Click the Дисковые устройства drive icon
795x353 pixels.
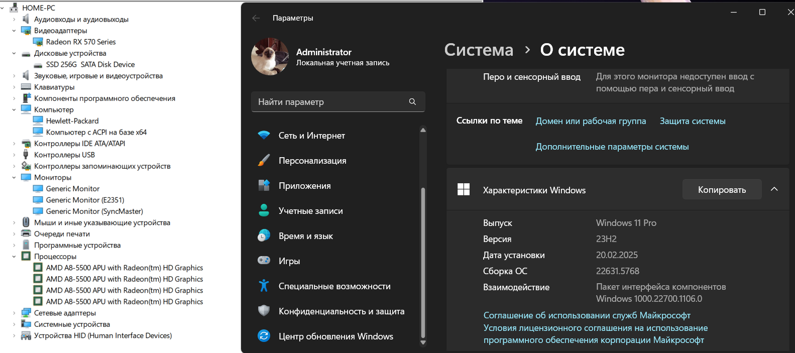coord(26,53)
